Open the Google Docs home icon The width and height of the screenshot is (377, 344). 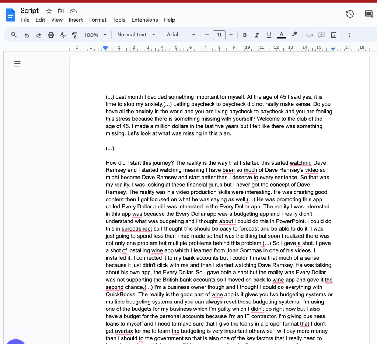click(10, 15)
